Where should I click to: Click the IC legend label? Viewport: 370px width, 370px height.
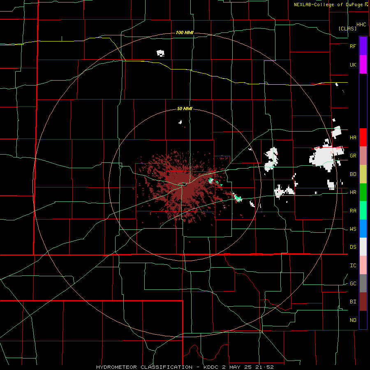pyautogui.click(x=353, y=266)
